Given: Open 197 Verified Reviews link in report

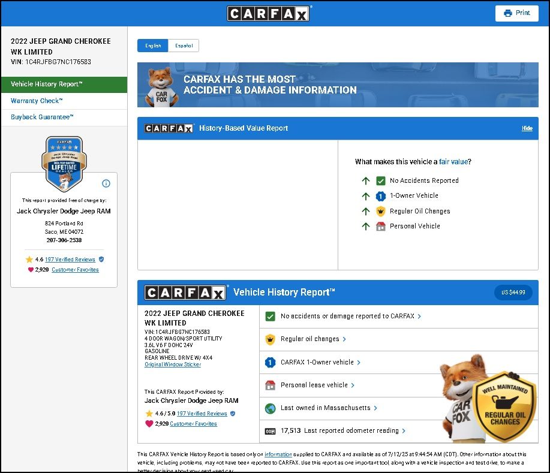Looking at the screenshot, I should pyautogui.click(x=202, y=414).
